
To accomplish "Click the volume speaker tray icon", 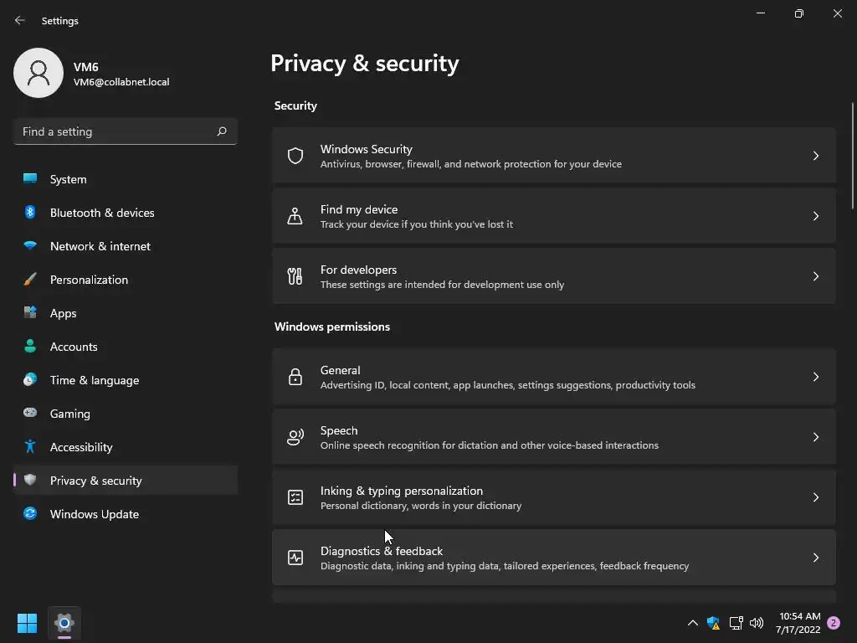I will coord(757,623).
